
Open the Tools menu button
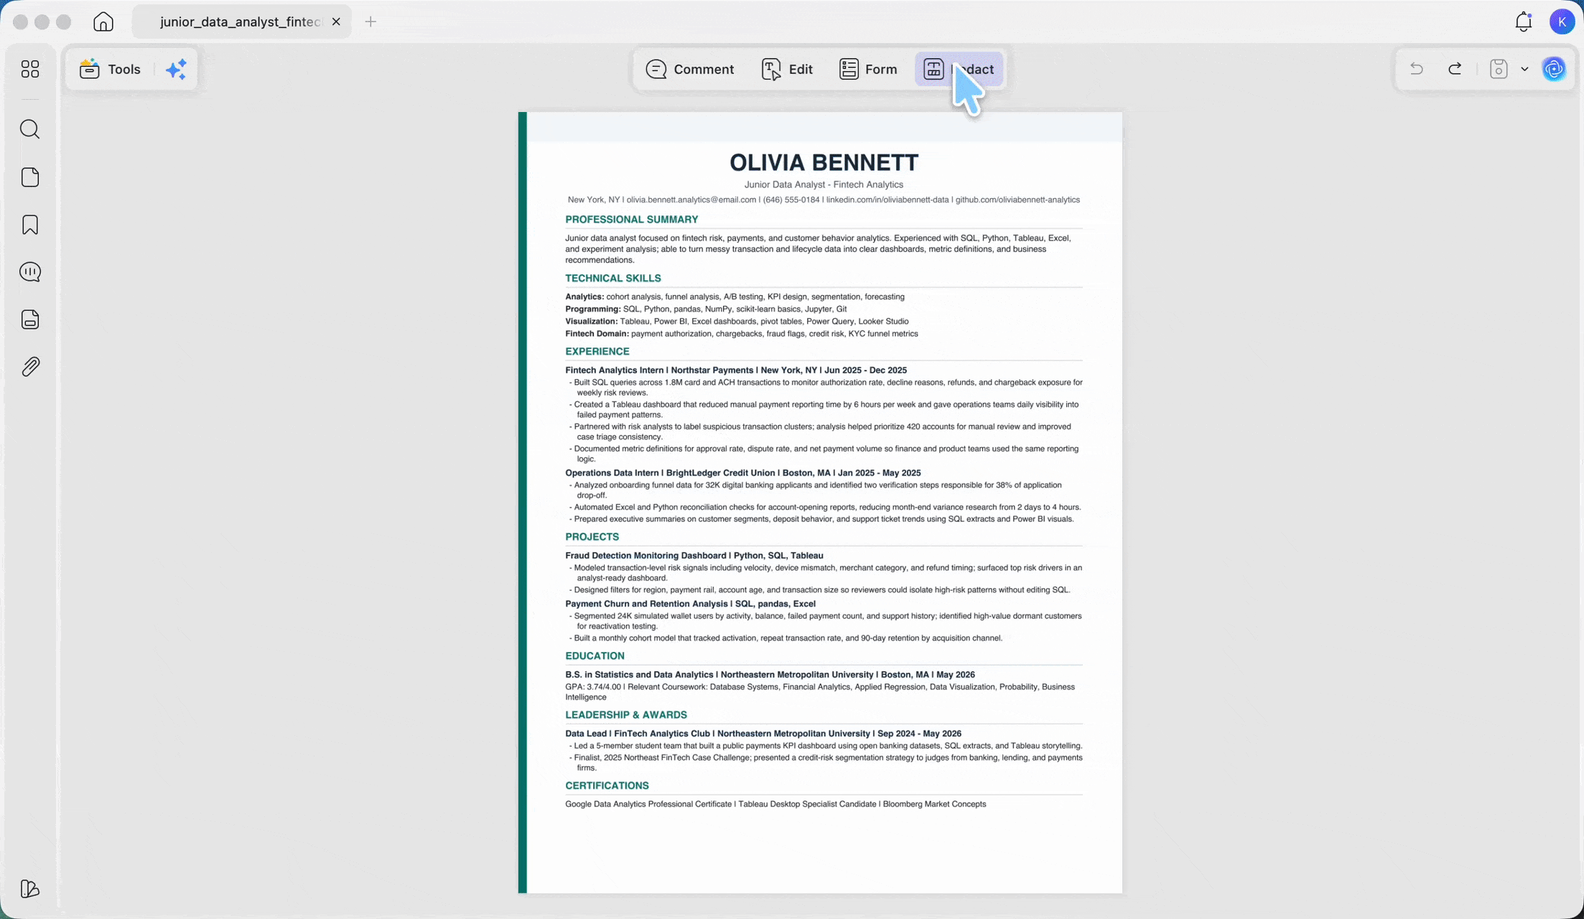tap(110, 69)
